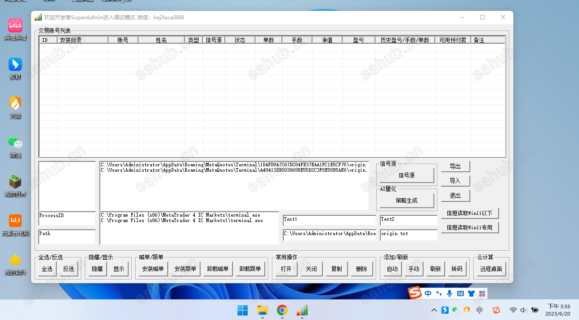
Task: Click the 卸载喊单 button
Action: (x=218, y=269)
